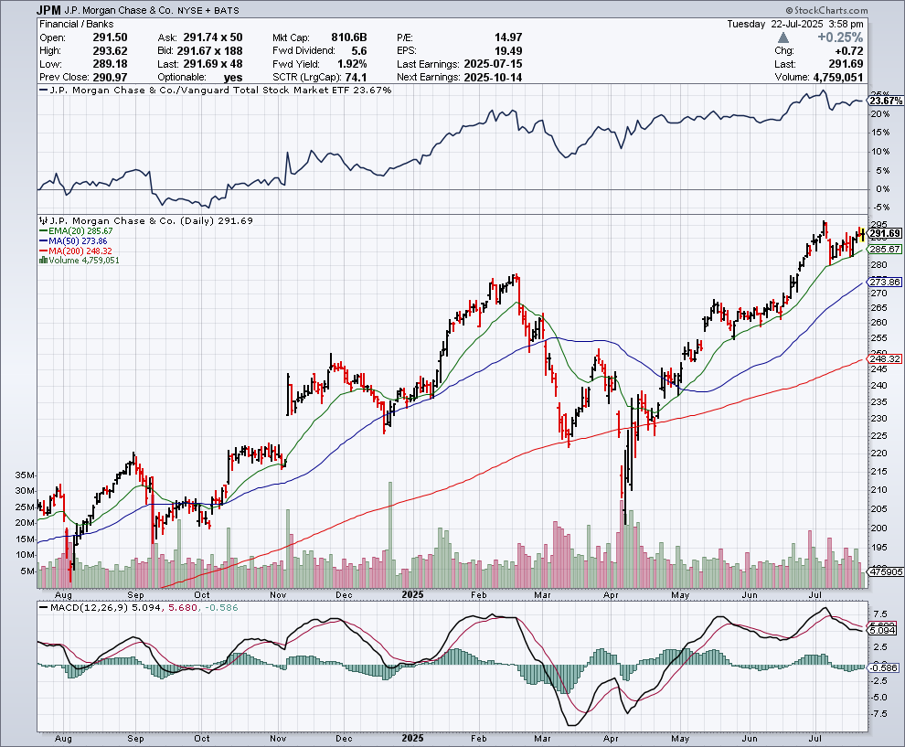The height and width of the screenshot is (747, 905).
Task: Click the Fwd Yield value 1.92%
Action: tap(352, 64)
